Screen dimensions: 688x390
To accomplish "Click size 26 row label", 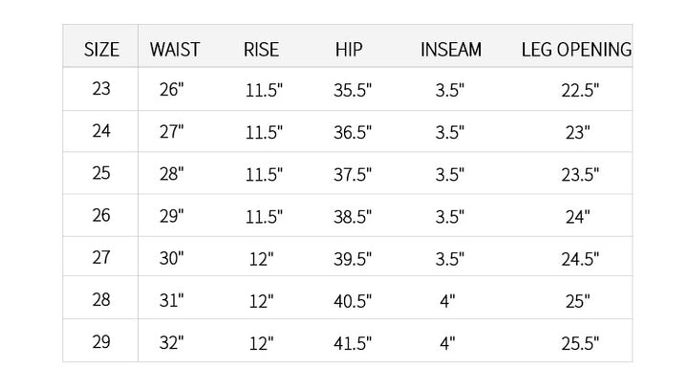I will pos(101,216).
